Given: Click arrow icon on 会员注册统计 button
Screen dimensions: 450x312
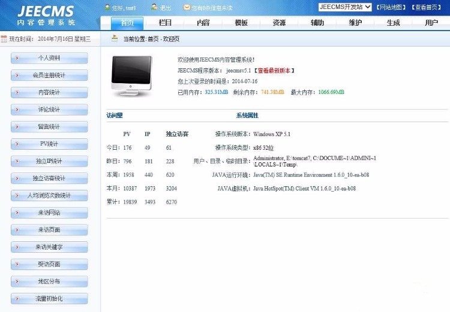Looking at the screenshot, I should click(17, 75).
